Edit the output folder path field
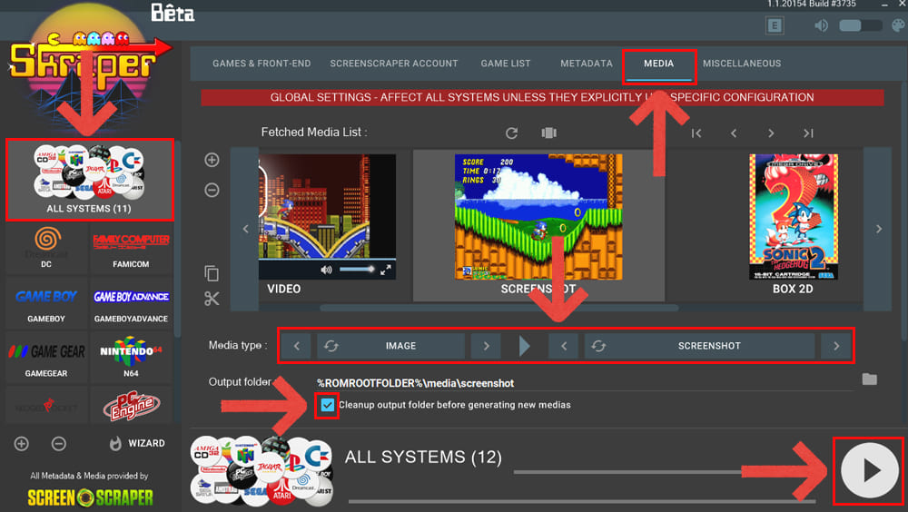The width and height of the screenshot is (908, 512). 585,383
